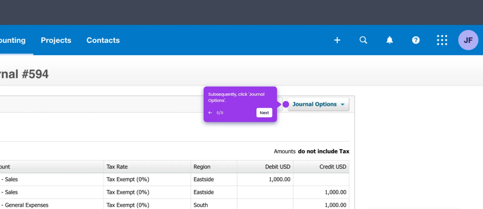Expand the Journal Options dropdown
This screenshot has width=483, height=209.
click(x=318, y=104)
